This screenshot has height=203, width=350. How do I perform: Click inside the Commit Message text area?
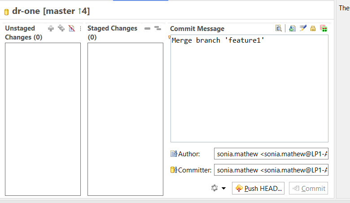click(249, 88)
